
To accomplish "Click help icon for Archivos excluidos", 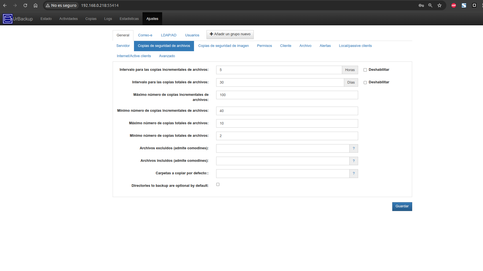I will click(x=354, y=148).
